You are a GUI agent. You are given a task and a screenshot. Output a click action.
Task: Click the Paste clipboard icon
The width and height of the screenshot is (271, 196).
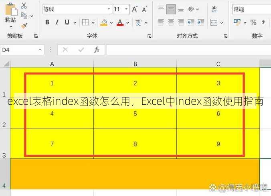click(x=11, y=9)
